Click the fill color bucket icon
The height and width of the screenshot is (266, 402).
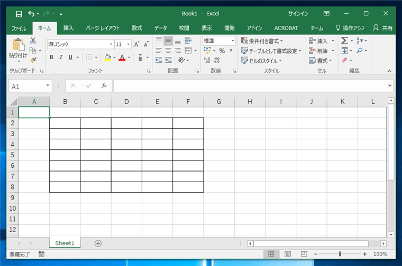coord(108,58)
